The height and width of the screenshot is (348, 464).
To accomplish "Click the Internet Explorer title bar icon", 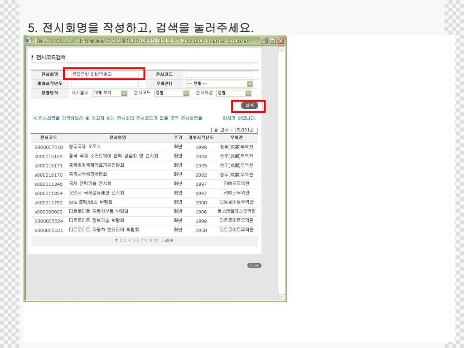I will [29, 40].
